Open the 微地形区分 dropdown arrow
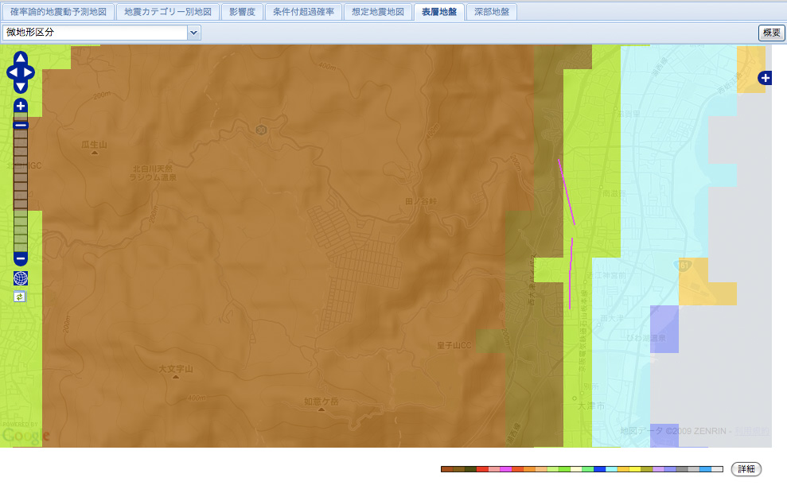Viewport: 787px width, 489px height. pos(193,33)
